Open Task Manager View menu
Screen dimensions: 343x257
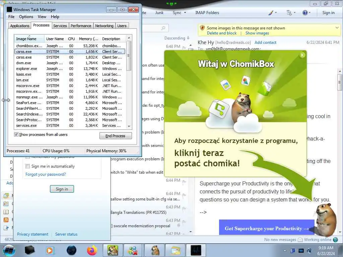42,17
